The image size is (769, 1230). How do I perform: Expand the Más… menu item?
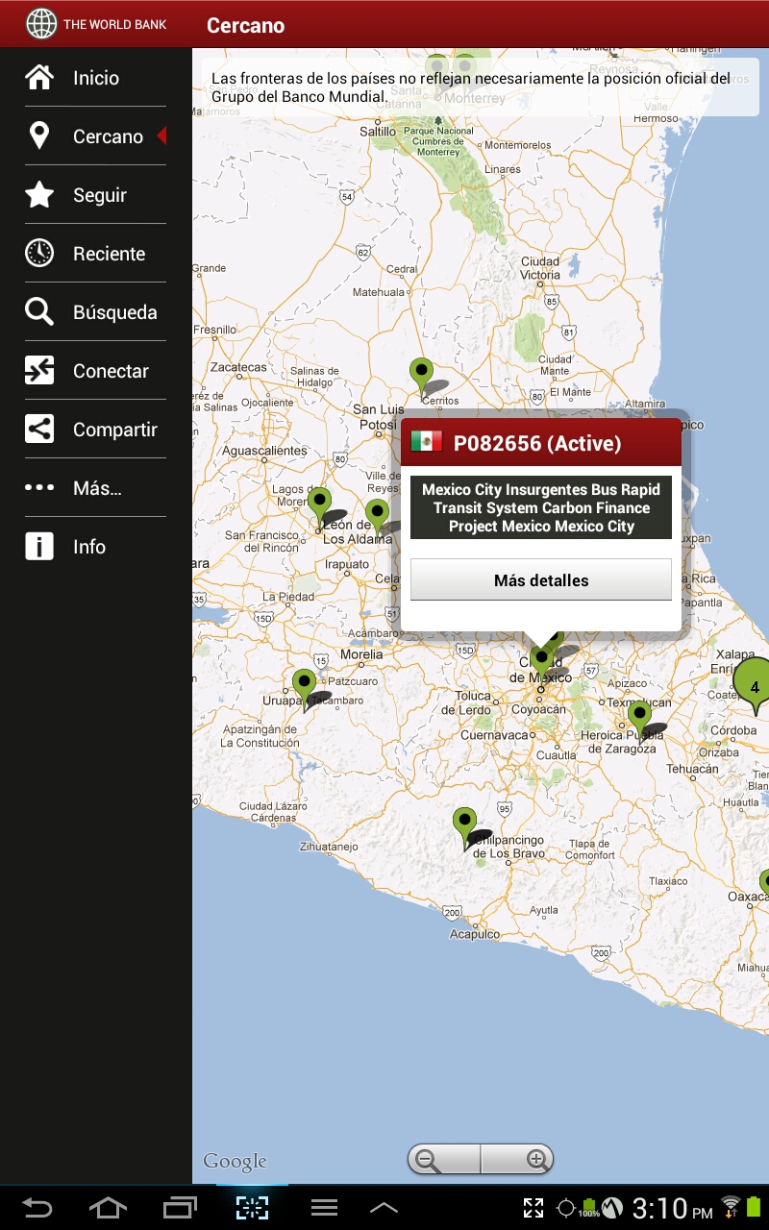click(x=96, y=488)
